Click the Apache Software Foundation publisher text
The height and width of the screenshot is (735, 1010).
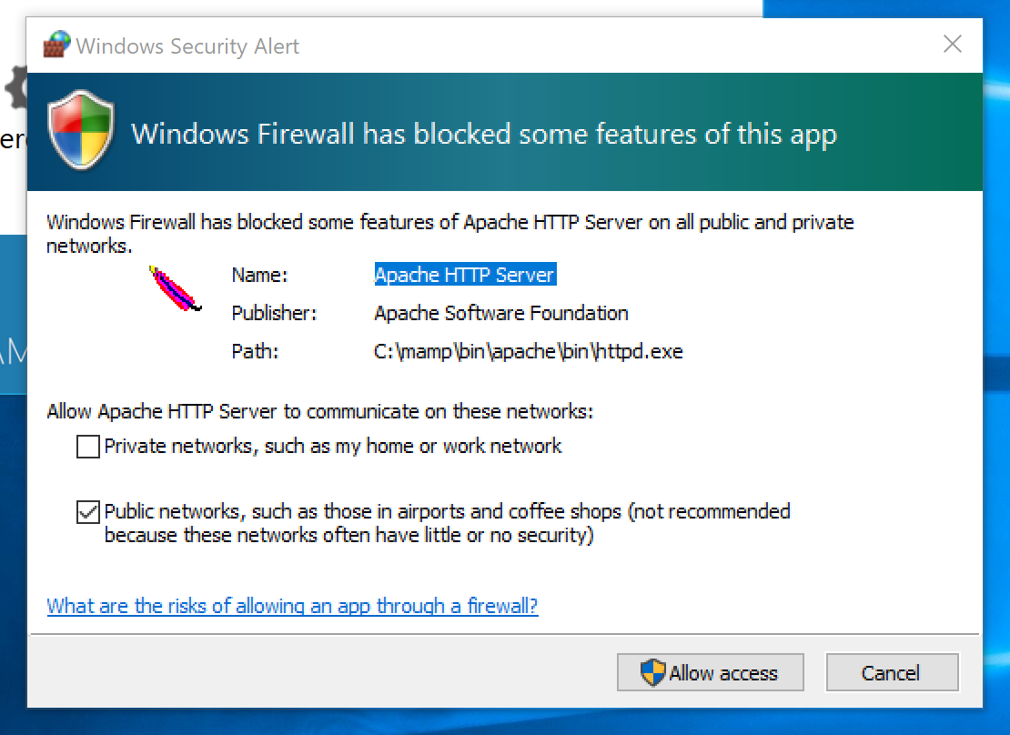[501, 313]
